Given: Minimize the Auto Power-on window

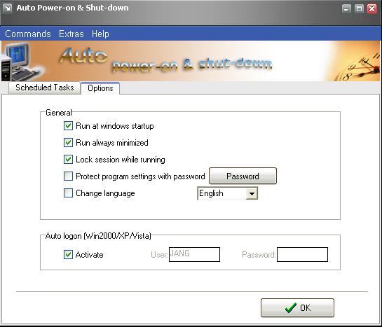Looking at the screenshot, I should coord(346,9).
